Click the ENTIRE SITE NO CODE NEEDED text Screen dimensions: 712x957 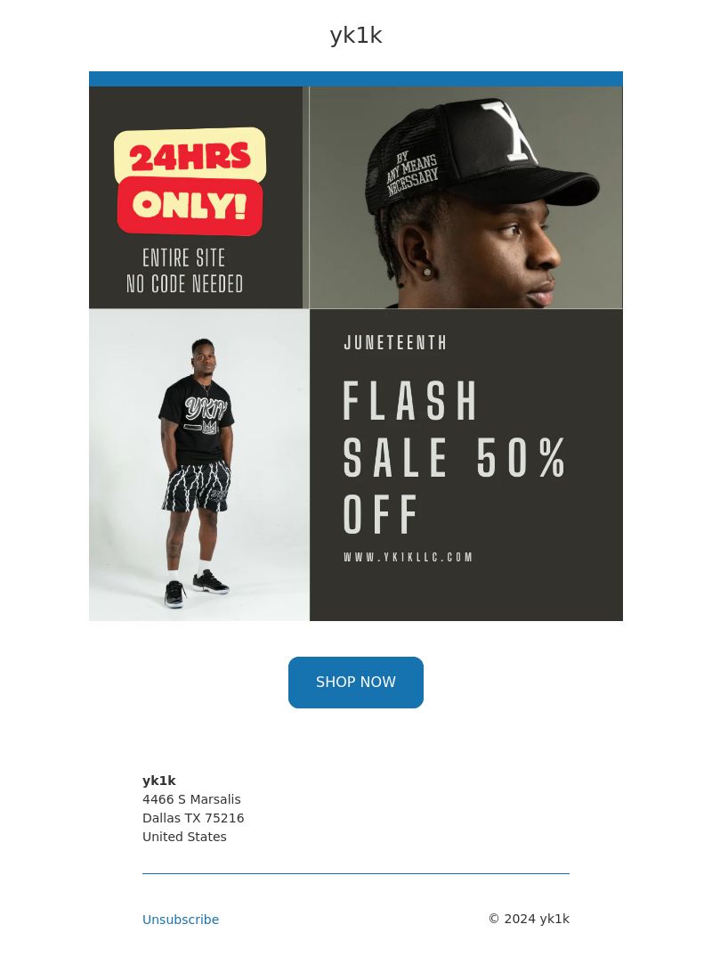[x=184, y=270]
